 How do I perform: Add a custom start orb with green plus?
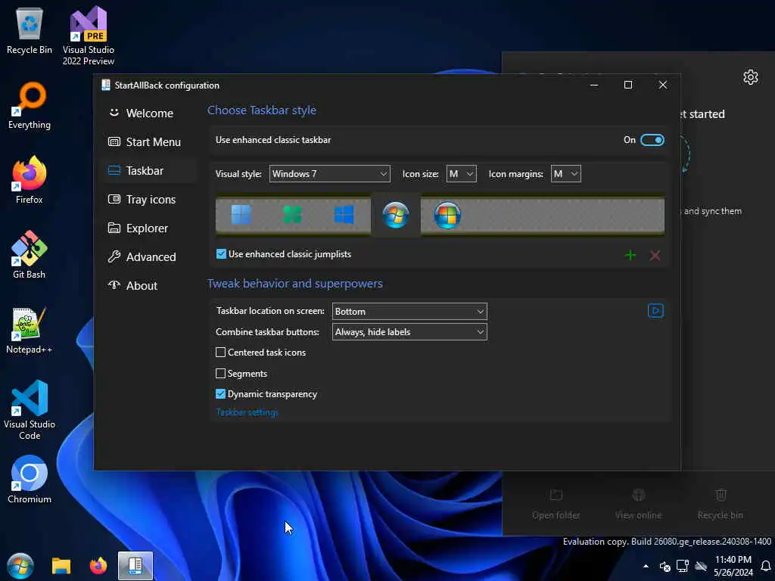coord(630,256)
